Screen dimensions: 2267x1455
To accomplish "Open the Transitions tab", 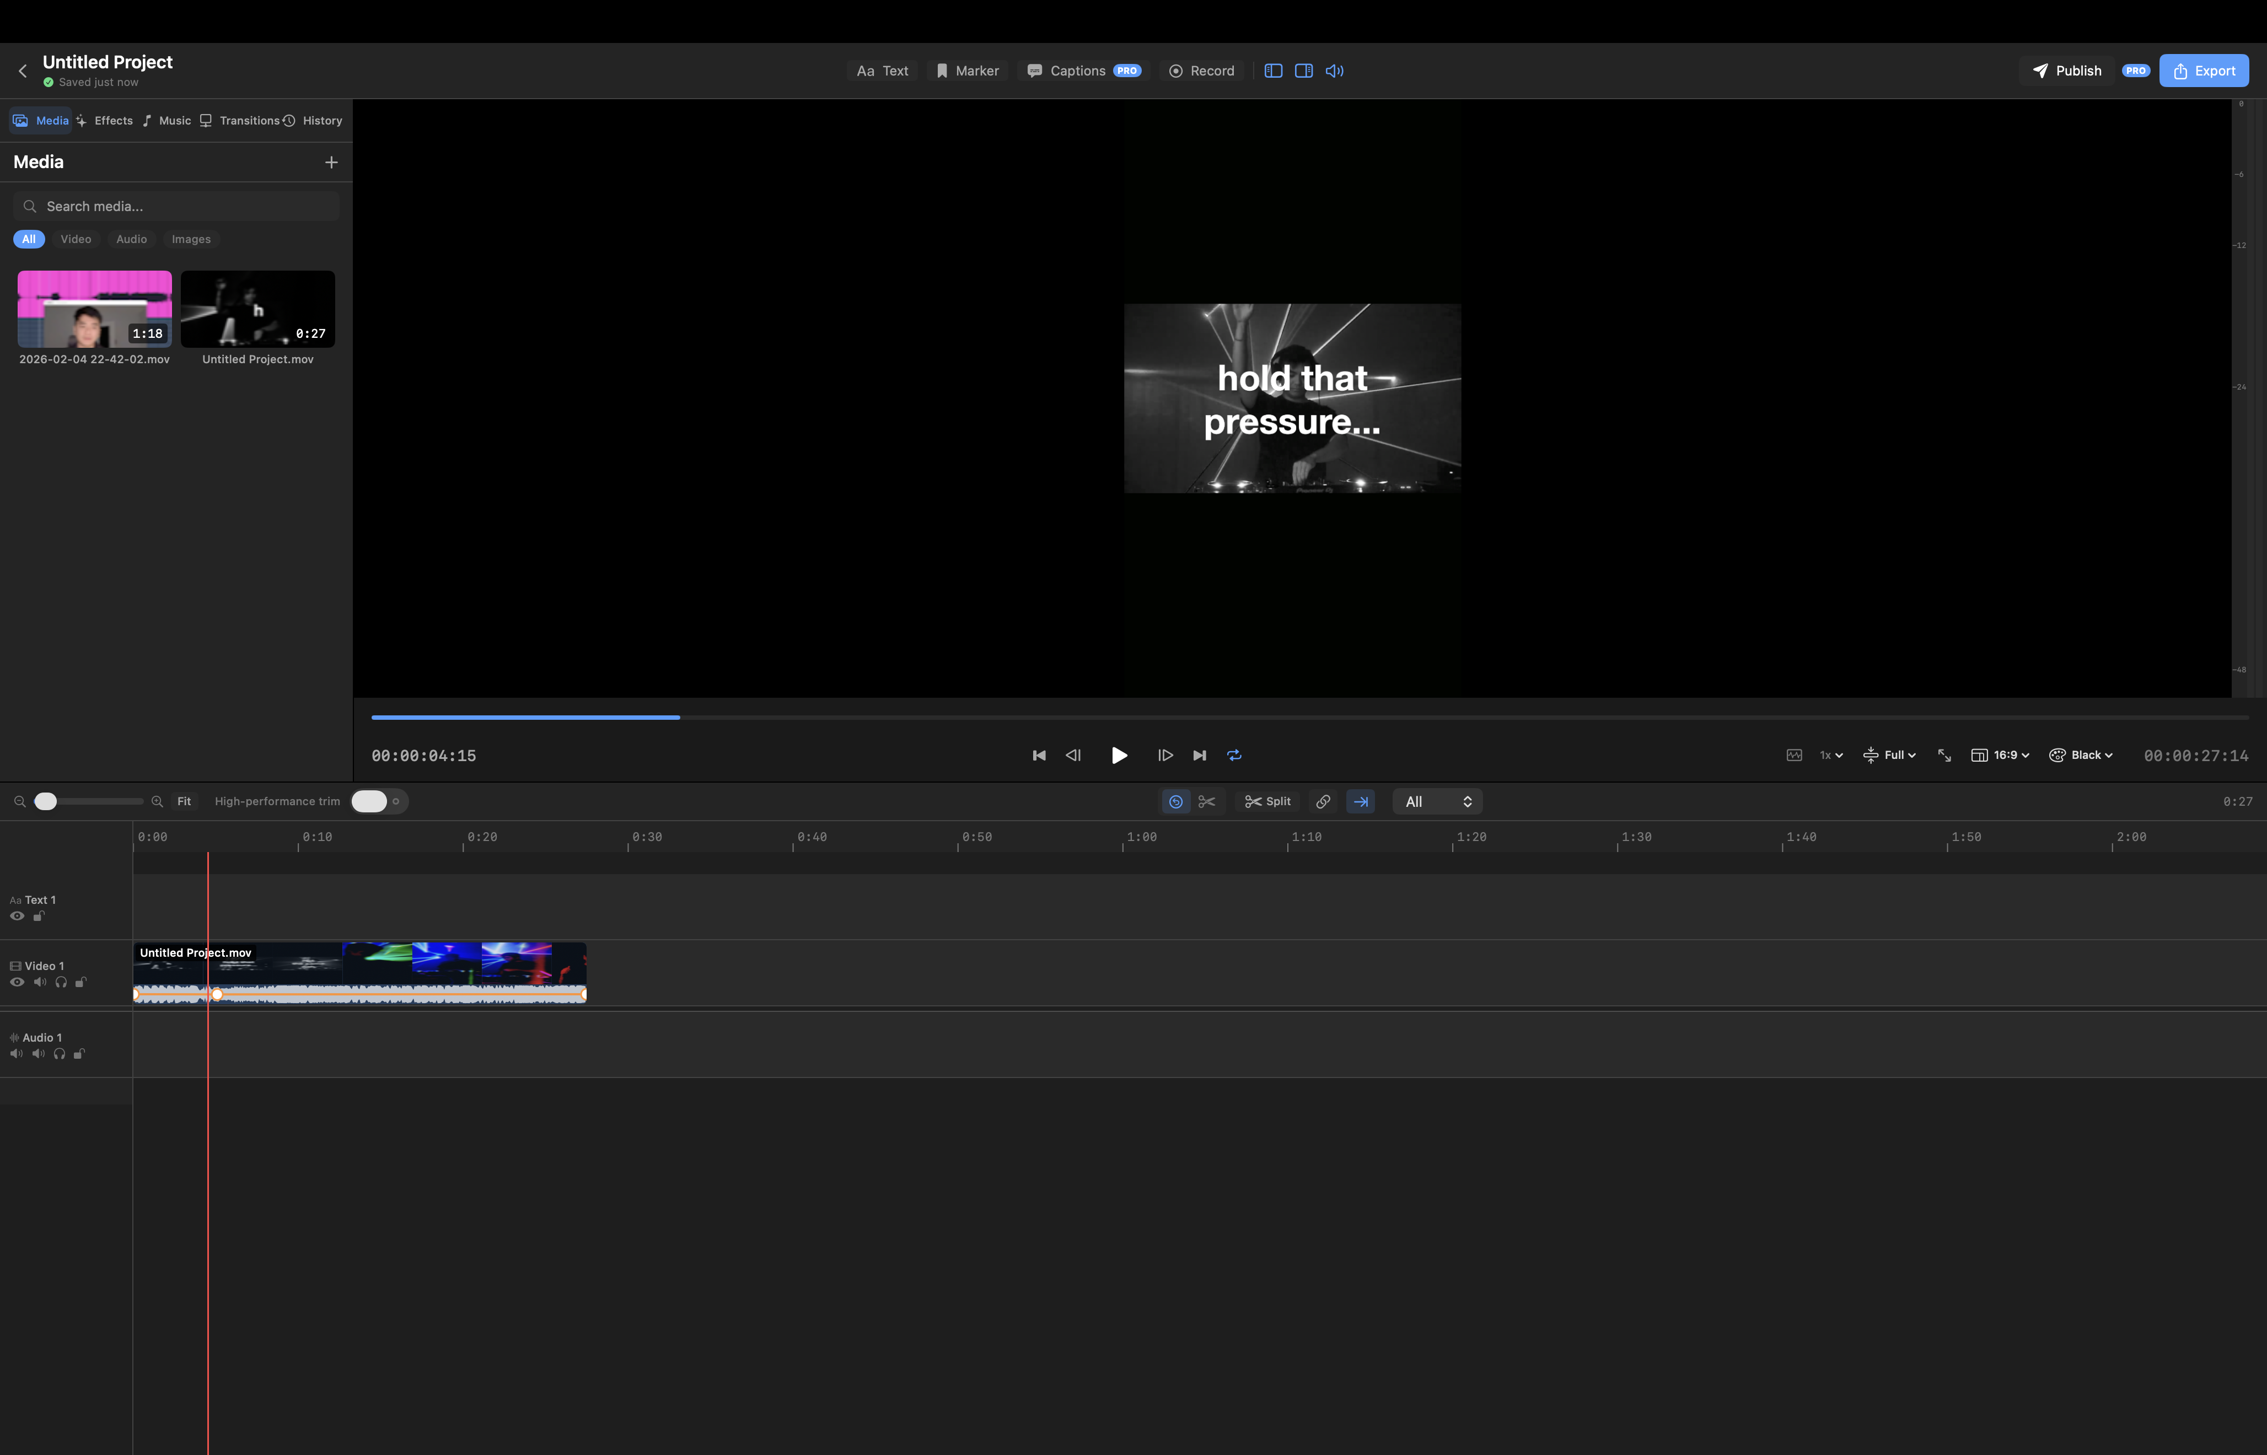I will pos(240,121).
